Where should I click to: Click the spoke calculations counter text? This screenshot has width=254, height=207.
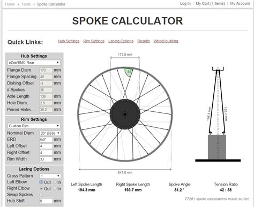[x=217, y=199]
